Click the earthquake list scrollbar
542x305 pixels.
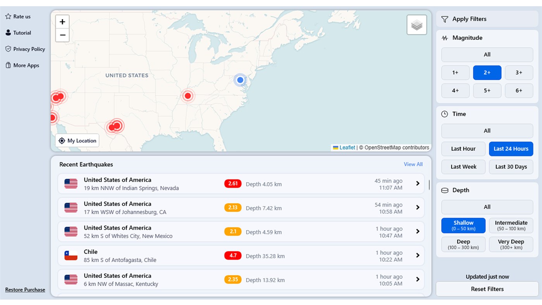pyautogui.click(x=429, y=185)
